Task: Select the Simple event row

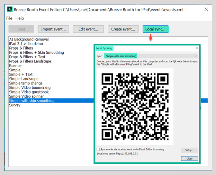Action: 15,70
